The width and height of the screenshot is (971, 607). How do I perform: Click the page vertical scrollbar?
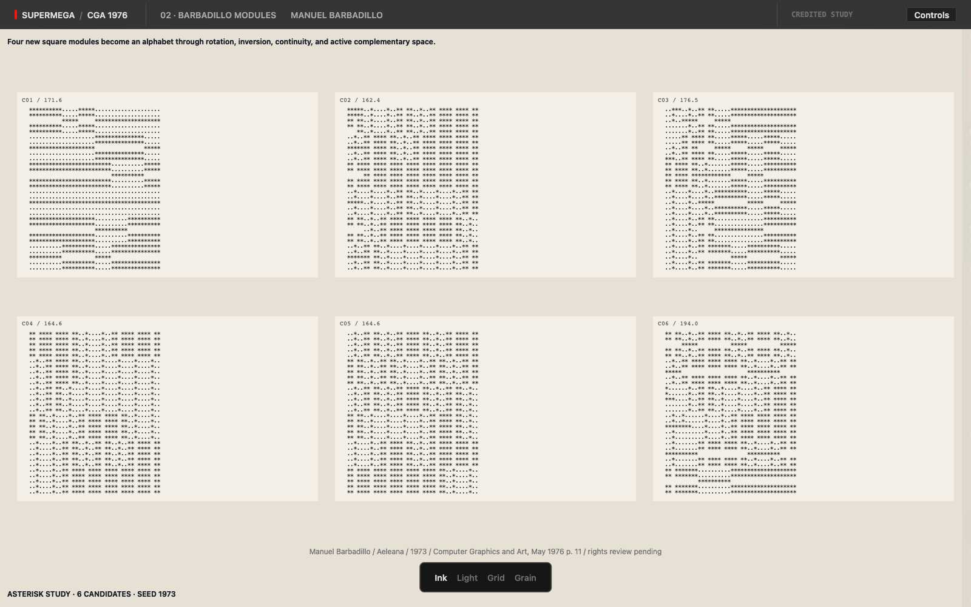967,318
